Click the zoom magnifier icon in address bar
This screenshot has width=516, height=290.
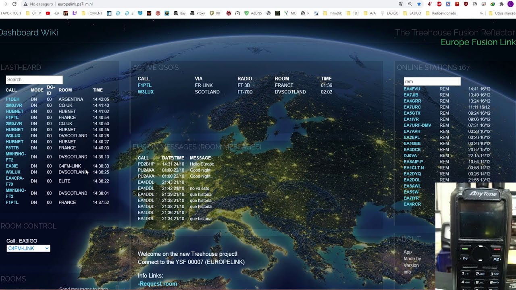(410, 4)
